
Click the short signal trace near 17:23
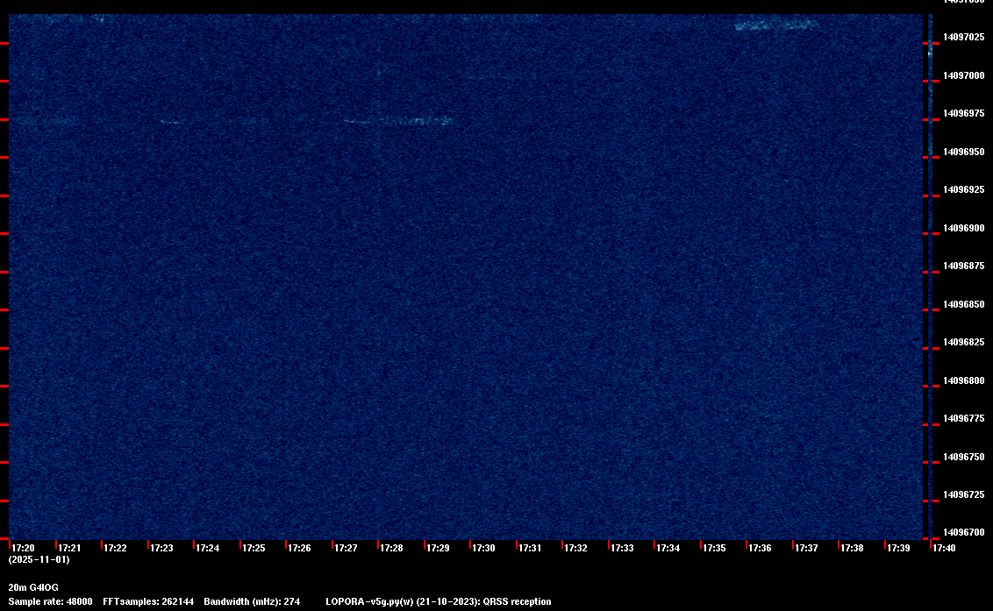[x=172, y=121]
